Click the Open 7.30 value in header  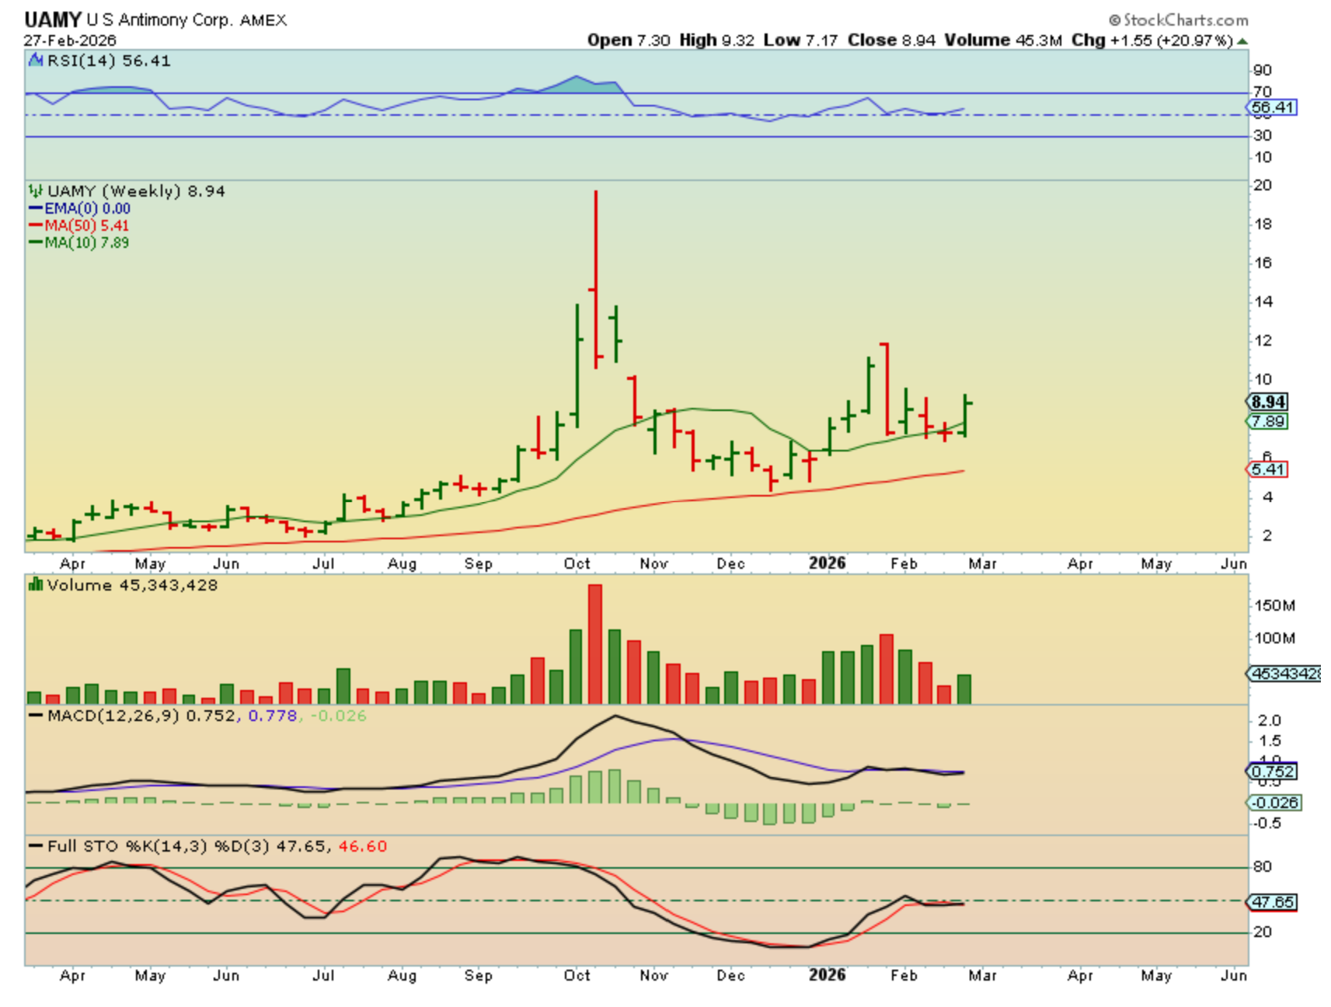point(629,40)
